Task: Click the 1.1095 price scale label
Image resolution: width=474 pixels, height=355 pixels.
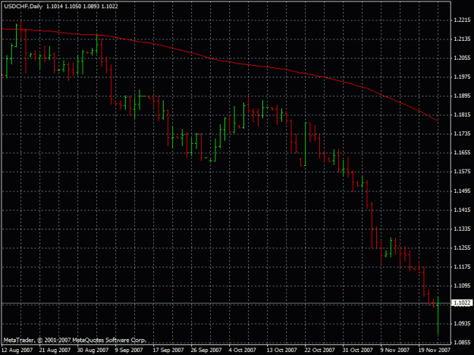Action: (x=462, y=285)
